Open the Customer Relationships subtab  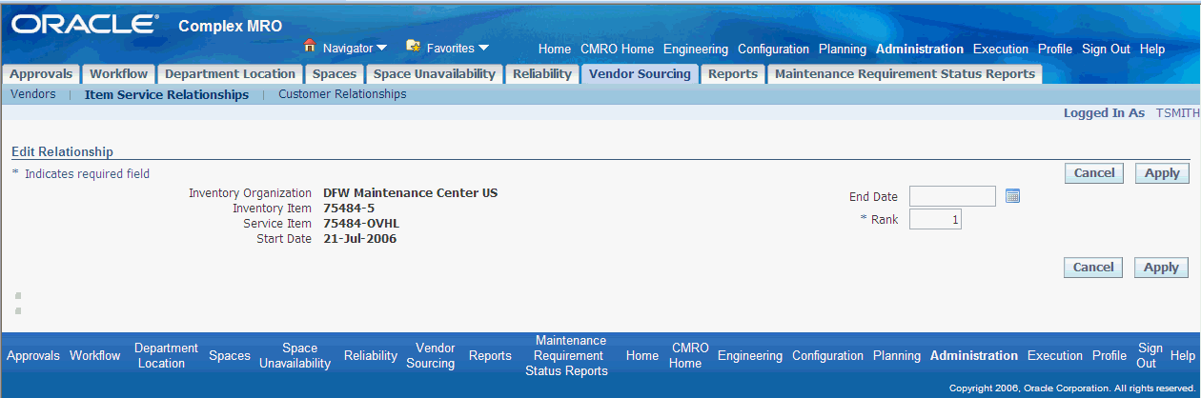342,94
